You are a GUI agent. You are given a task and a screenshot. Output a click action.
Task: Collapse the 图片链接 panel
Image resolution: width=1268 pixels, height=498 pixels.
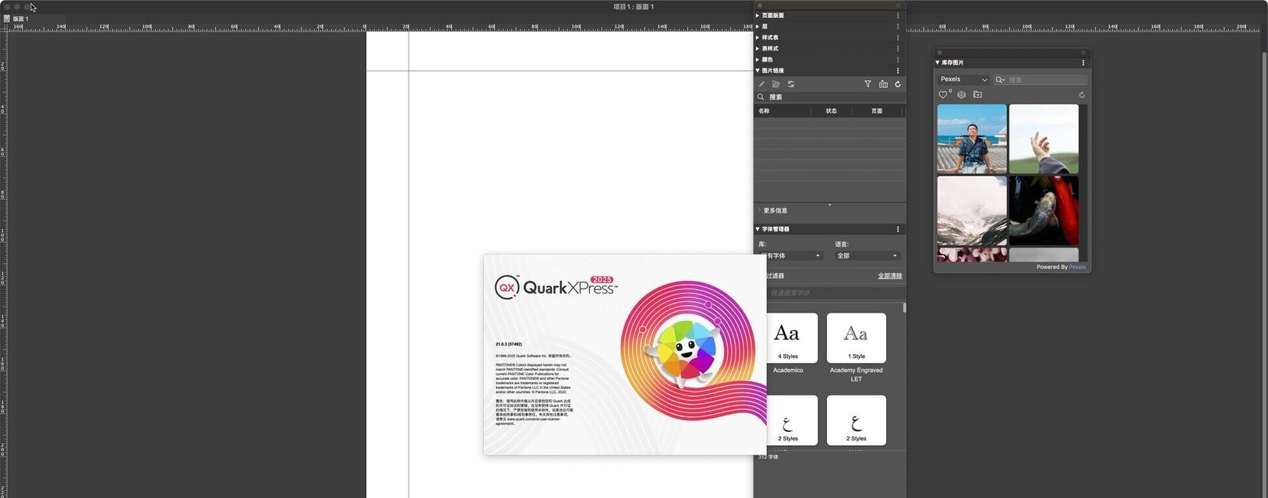pyautogui.click(x=758, y=71)
